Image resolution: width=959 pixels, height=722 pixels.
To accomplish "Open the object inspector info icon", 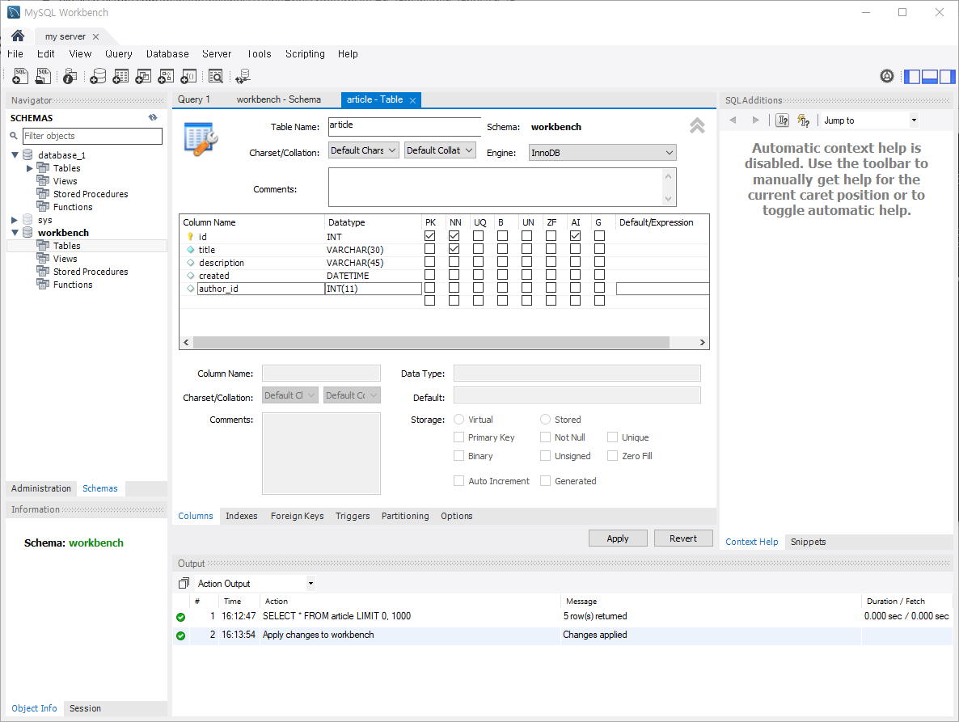I will (x=70, y=77).
